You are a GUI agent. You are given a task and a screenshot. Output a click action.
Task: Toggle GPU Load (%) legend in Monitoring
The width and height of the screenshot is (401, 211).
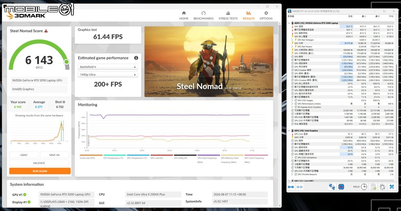(161, 157)
